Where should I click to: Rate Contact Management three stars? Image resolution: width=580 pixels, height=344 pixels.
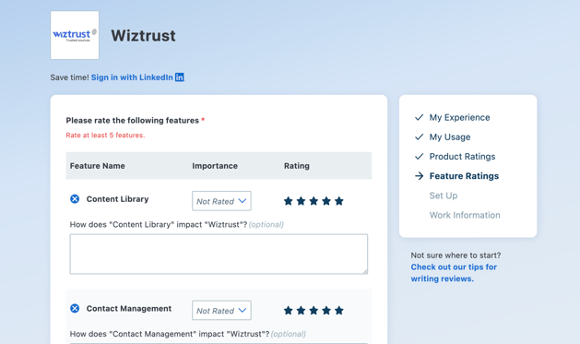click(x=314, y=311)
